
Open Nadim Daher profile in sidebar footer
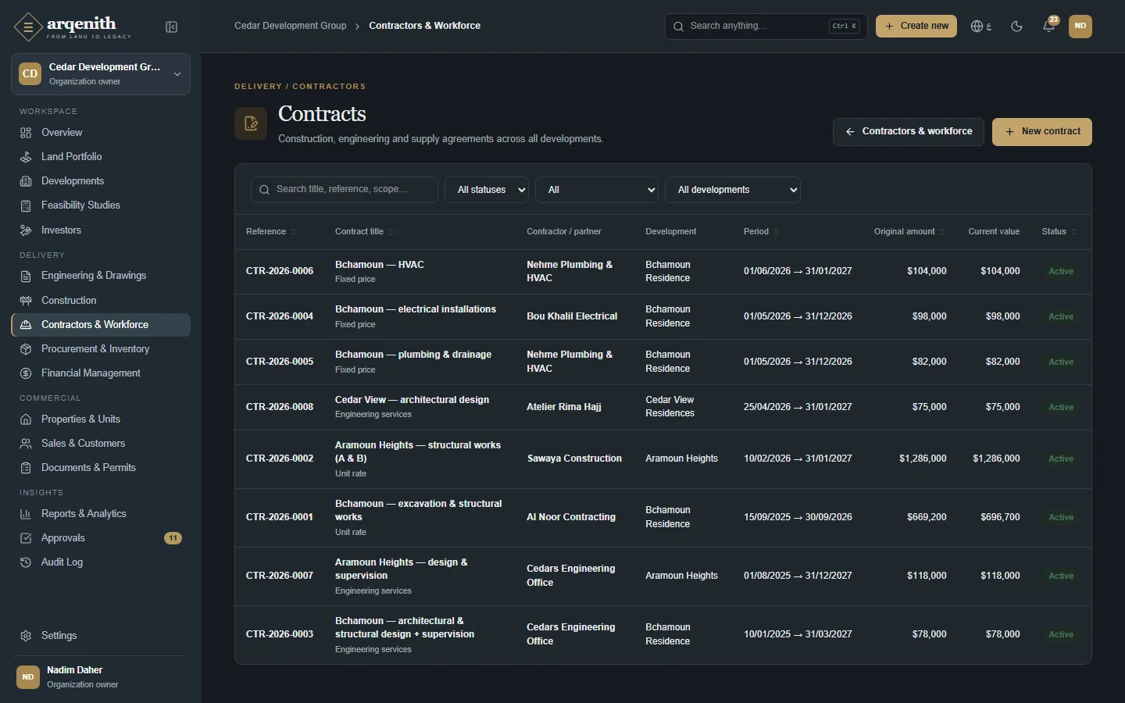(101, 677)
